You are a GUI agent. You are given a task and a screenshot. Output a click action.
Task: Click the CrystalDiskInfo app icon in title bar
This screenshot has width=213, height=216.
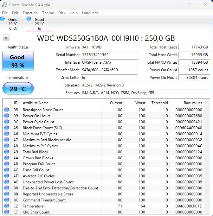coord(5,5)
